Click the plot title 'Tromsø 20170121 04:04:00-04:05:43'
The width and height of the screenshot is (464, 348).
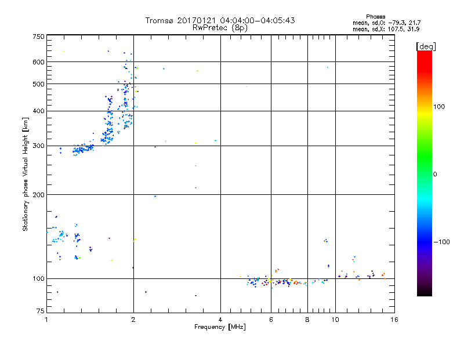click(x=220, y=20)
